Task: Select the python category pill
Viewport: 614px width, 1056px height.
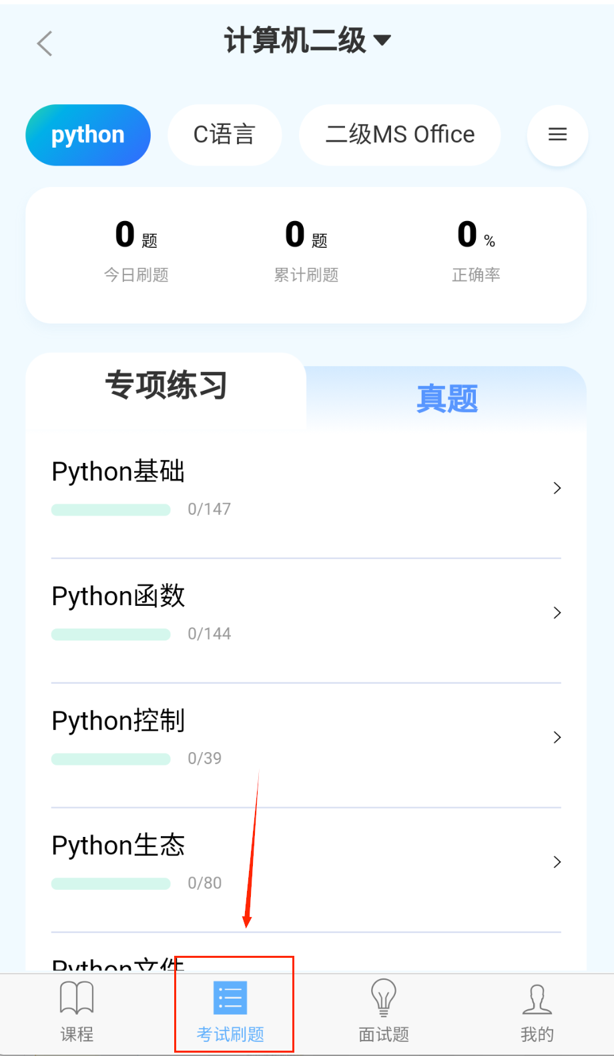Action: point(88,135)
